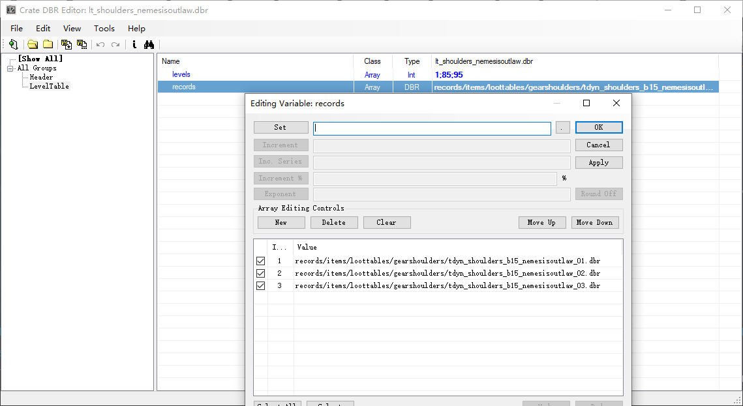Click the Clear array button

[387, 222]
